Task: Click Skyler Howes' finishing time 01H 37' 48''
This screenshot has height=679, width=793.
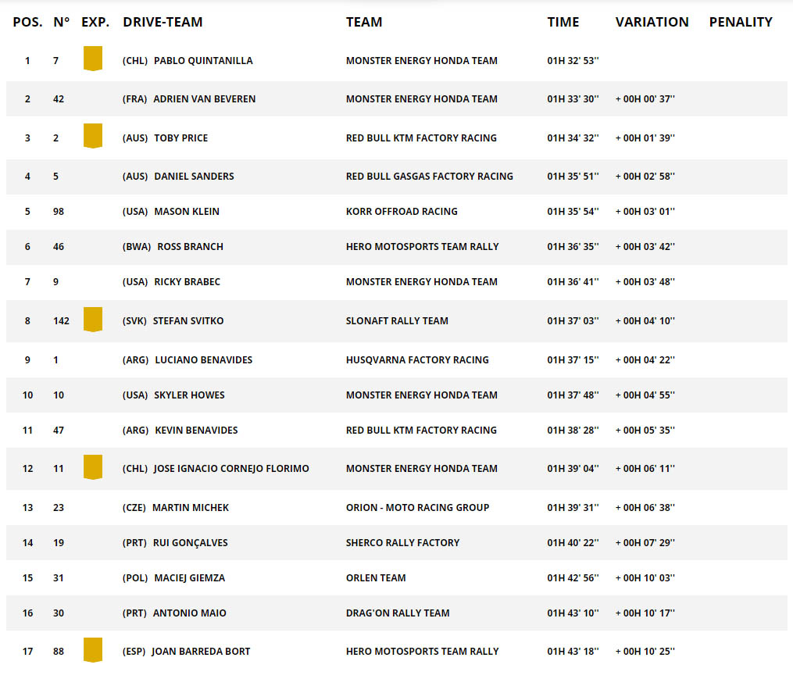Action: pyautogui.click(x=573, y=395)
